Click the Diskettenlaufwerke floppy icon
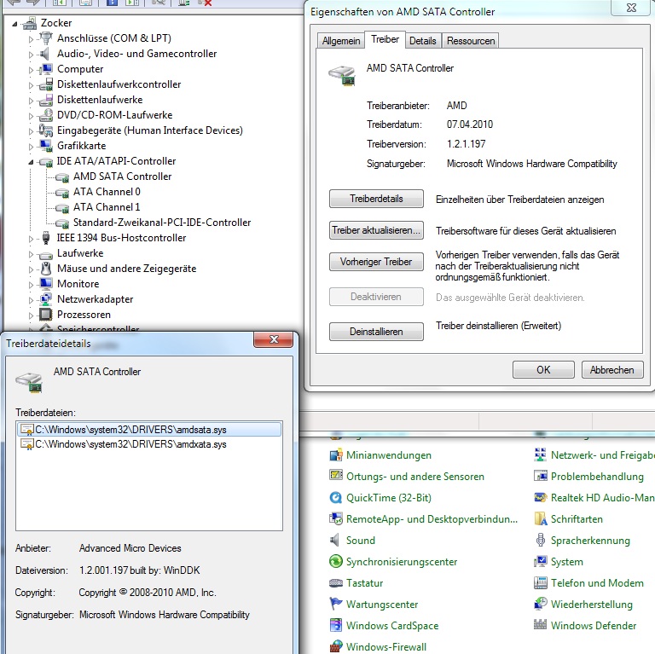The width and height of the screenshot is (655, 654). (45, 100)
